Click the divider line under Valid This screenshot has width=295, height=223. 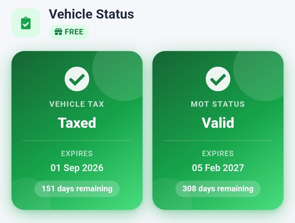click(218, 141)
